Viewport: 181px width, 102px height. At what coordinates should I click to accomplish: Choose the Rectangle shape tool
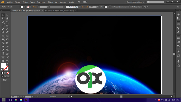click(7, 25)
